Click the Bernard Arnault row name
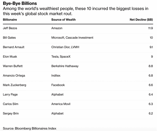This screenshot has height=131, width=157. click(x=14, y=47)
